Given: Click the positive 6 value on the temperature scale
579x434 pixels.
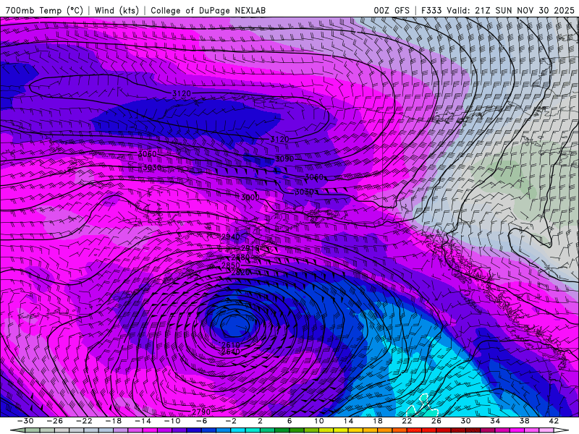Looking at the screenshot, I should 289,421.
